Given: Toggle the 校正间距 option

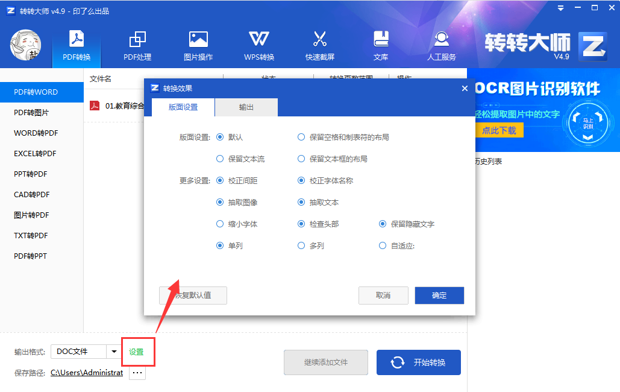Looking at the screenshot, I should [220, 180].
